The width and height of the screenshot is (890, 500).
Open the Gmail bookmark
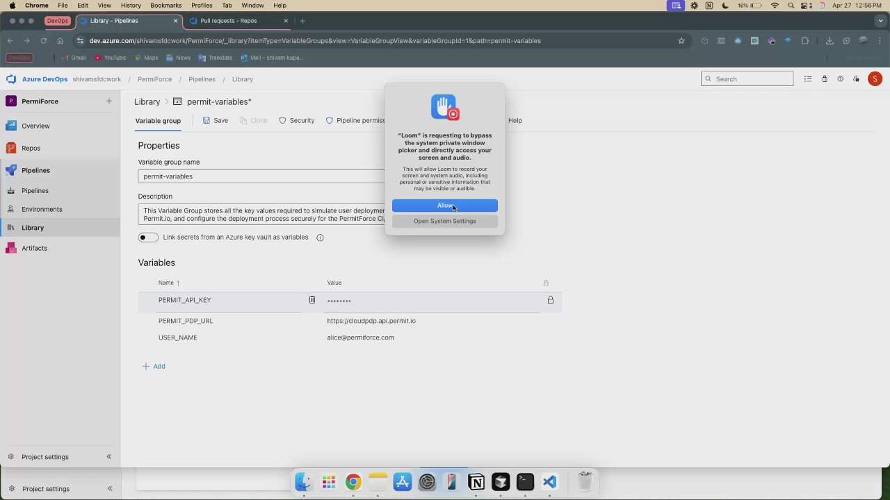tap(73, 58)
